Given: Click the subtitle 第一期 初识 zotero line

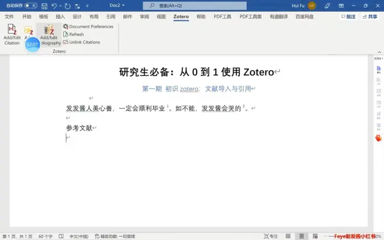Looking at the screenshot, I should pyautogui.click(x=197, y=88).
